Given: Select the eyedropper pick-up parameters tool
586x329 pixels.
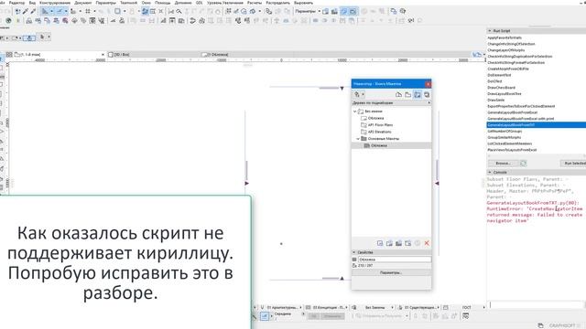Looking at the screenshot, I should 26,12.
